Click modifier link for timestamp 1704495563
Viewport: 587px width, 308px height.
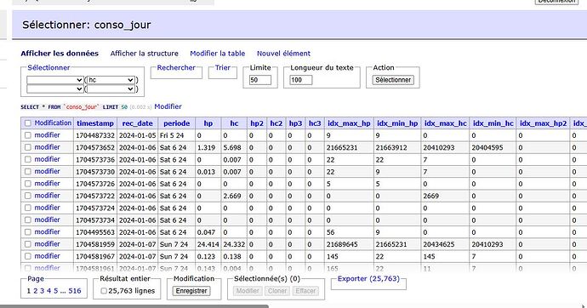click(x=47, y=232)
